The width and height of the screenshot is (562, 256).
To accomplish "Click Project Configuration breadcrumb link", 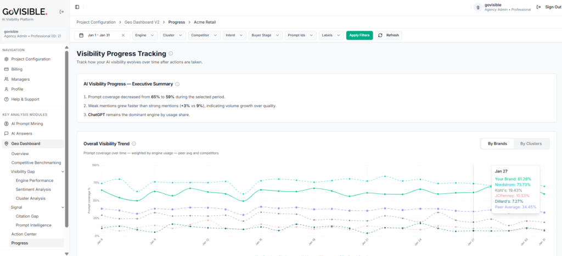I will (96, 22).
